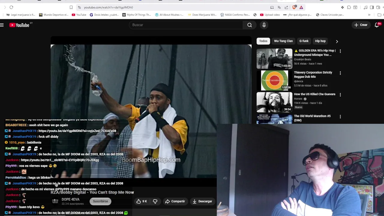384x216 pixels.
Task: Open the Mundo Deportivo bookmark
Action: (x=54, y=15)
